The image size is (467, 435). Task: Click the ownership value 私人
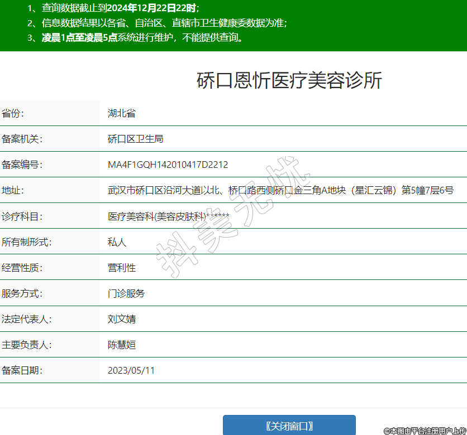[x=117, y=242]
